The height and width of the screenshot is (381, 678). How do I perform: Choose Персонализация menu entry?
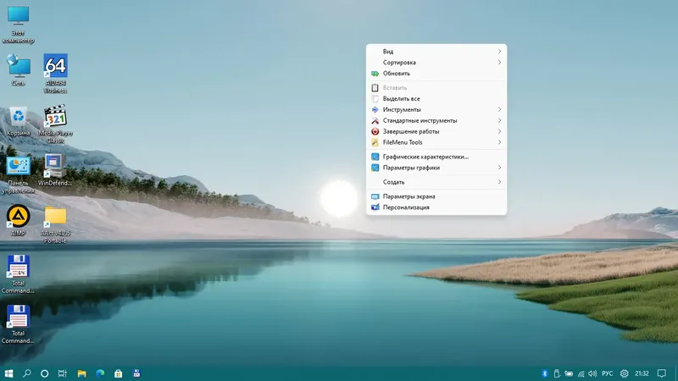click(x=436, y=207)
